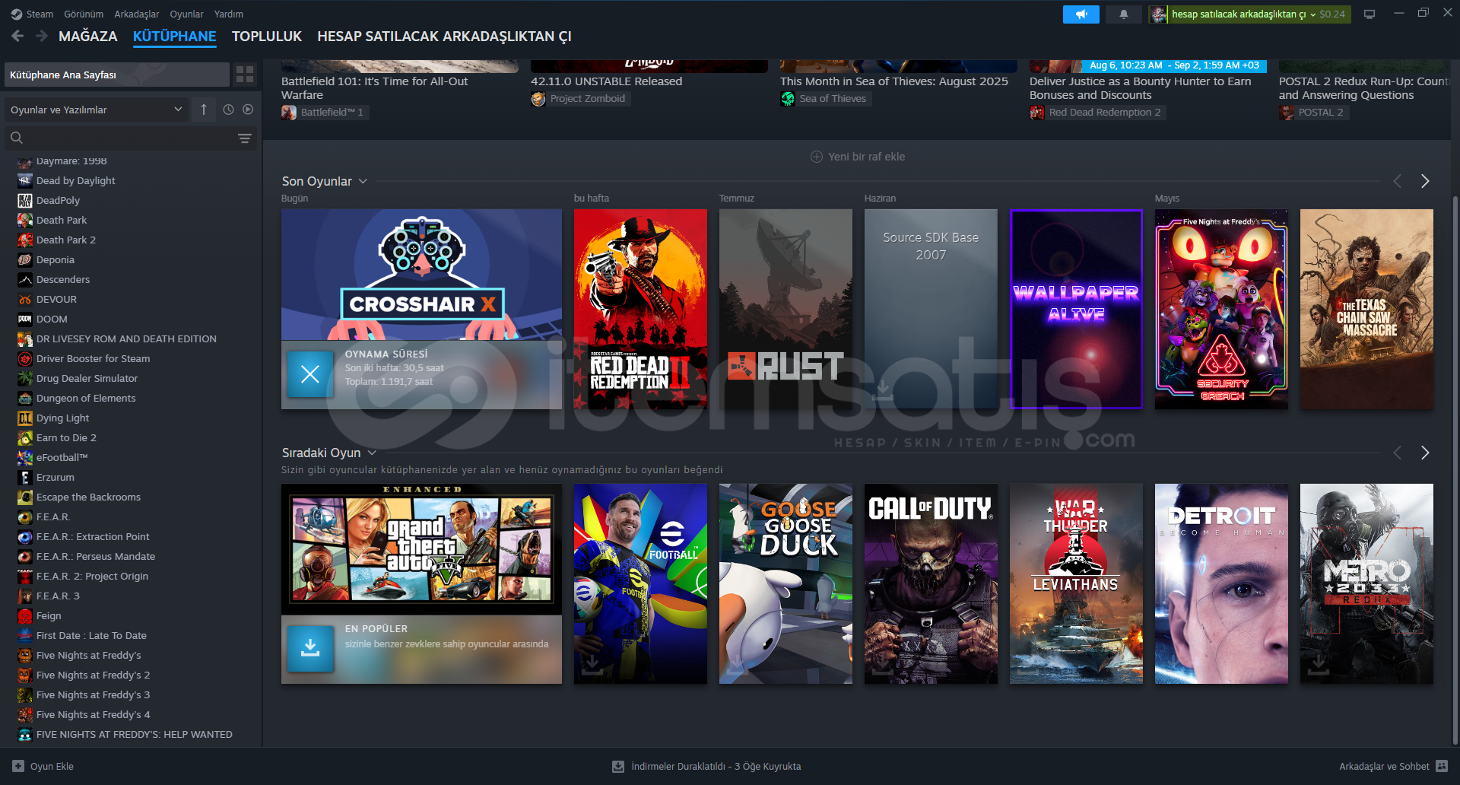Click Kütüphane Ana Sayfası button
The image size is (1460, 785).
tap(117, 75)
